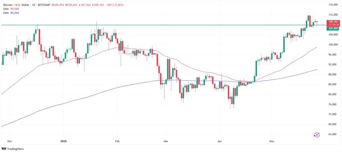The image size is (342, 152).
Task: Click the purple lightning go-to-realtime icon
Action: point(316,135)
